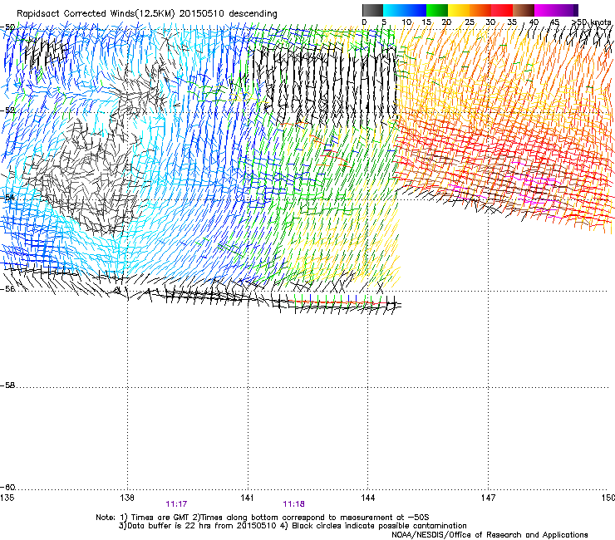Image resolution: width=615 pixels, height=540 pixels.
Task: Click the '141' longitude axis label
Action: click(x=248, y=498)
